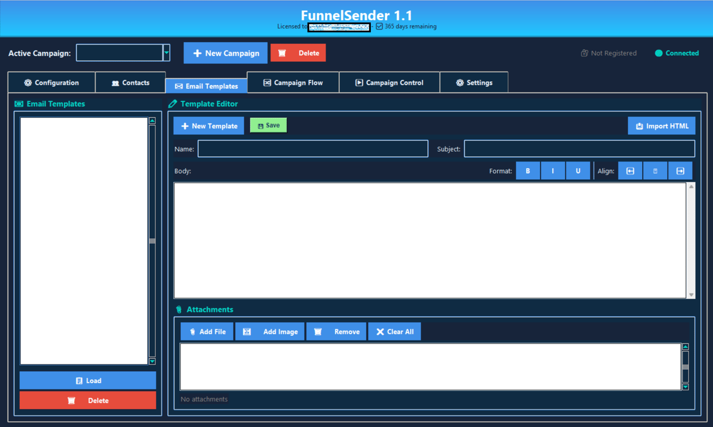Save the current template
The image size is (713, 427).
click(269, 125)
